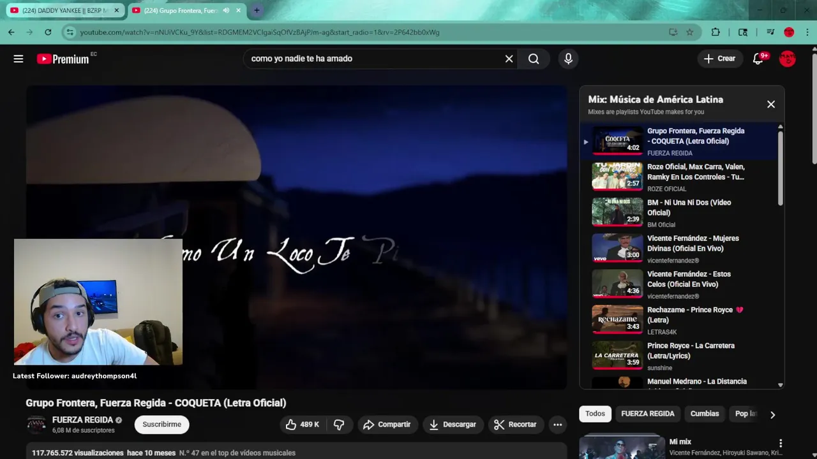Switch to the DADDY YANKEE BZRP tab
The width and height of the screenshot is (817, 459).
[x=64, y=10]
